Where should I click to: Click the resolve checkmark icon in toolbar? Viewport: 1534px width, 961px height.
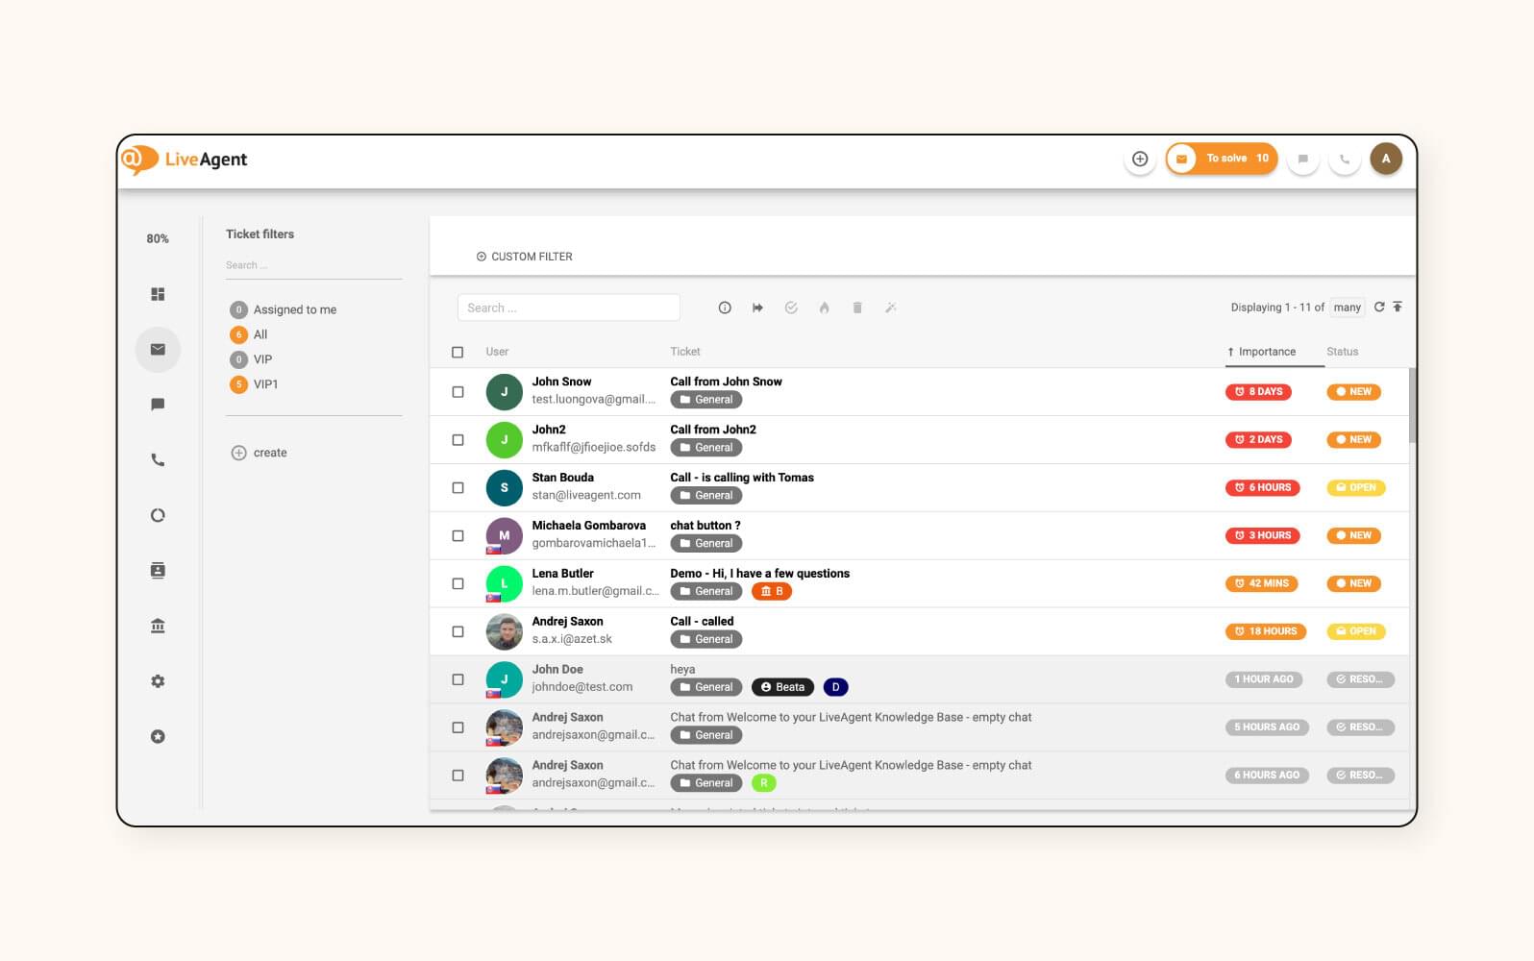(x=791, y=308)
